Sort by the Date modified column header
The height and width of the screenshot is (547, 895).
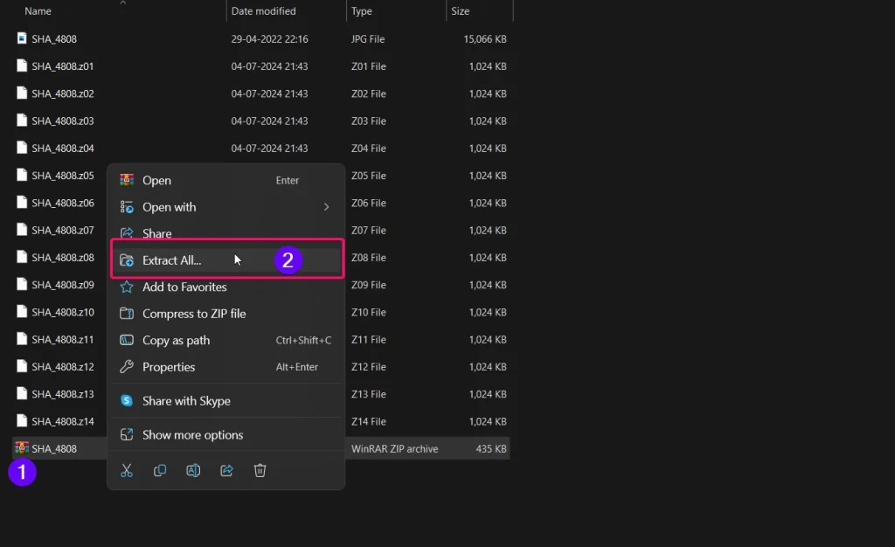coord(264,10)
